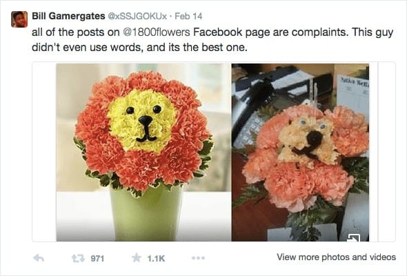This screenshot has height=276, width=407.
Task: Click the green vase in left photo
Action: coord(147,214)
